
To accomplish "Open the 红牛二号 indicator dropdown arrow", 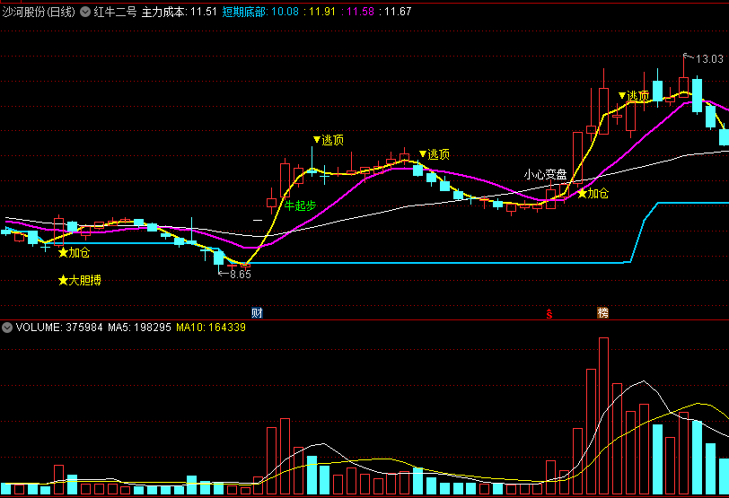I will pos(85,12).
